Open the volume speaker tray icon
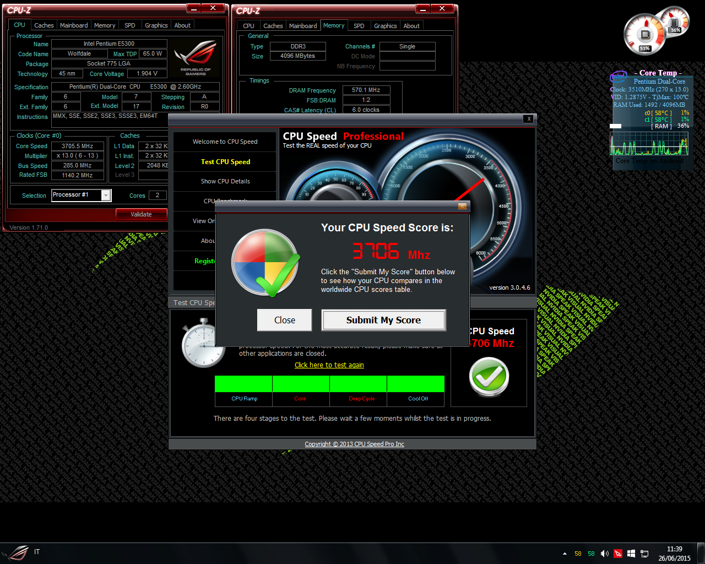The height and width of the screenshot is (564, 705). 605,554
